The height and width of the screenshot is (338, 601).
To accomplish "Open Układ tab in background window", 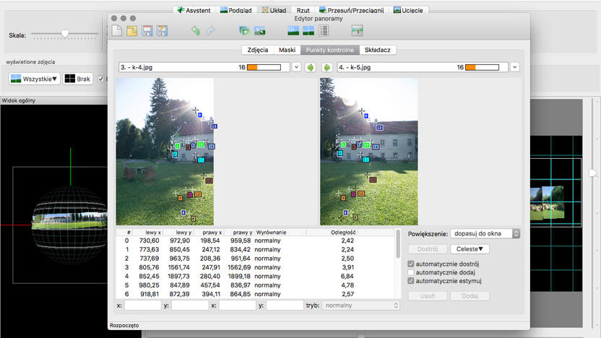I will 274,10.
